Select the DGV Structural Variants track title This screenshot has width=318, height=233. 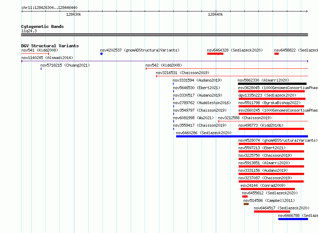(50, 46)
